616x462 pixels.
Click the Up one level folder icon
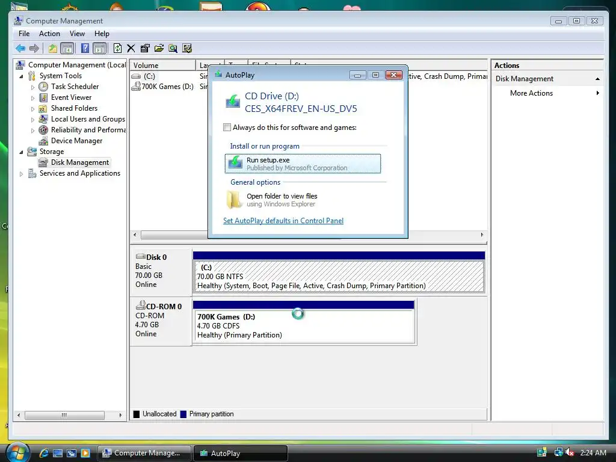[x=53, y=48]
